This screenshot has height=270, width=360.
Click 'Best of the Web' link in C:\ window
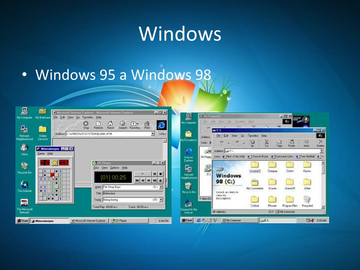pos(234,156)
